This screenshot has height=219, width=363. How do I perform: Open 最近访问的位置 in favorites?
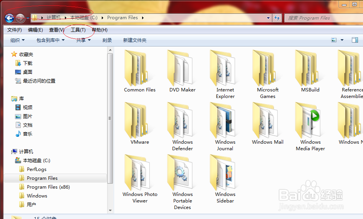point(39,81)
